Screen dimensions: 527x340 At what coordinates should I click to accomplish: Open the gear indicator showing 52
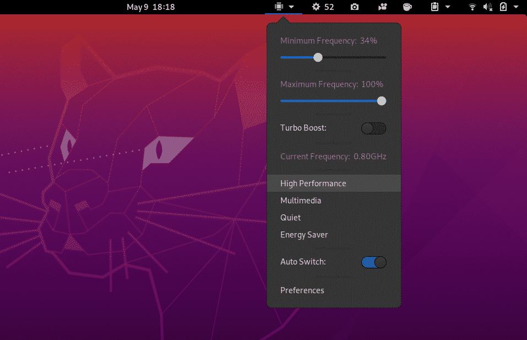click(x=323, y=7)
